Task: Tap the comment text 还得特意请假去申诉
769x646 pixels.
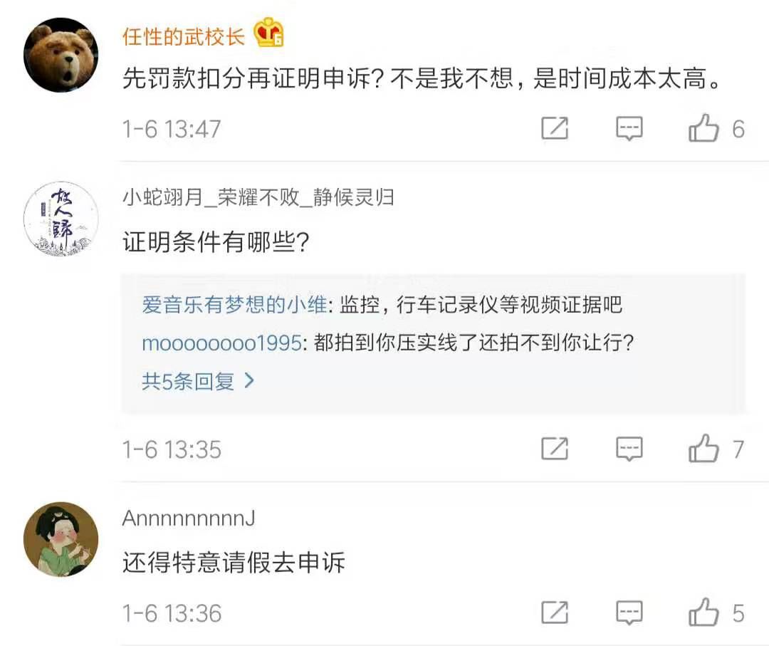Action: (234, 563)
